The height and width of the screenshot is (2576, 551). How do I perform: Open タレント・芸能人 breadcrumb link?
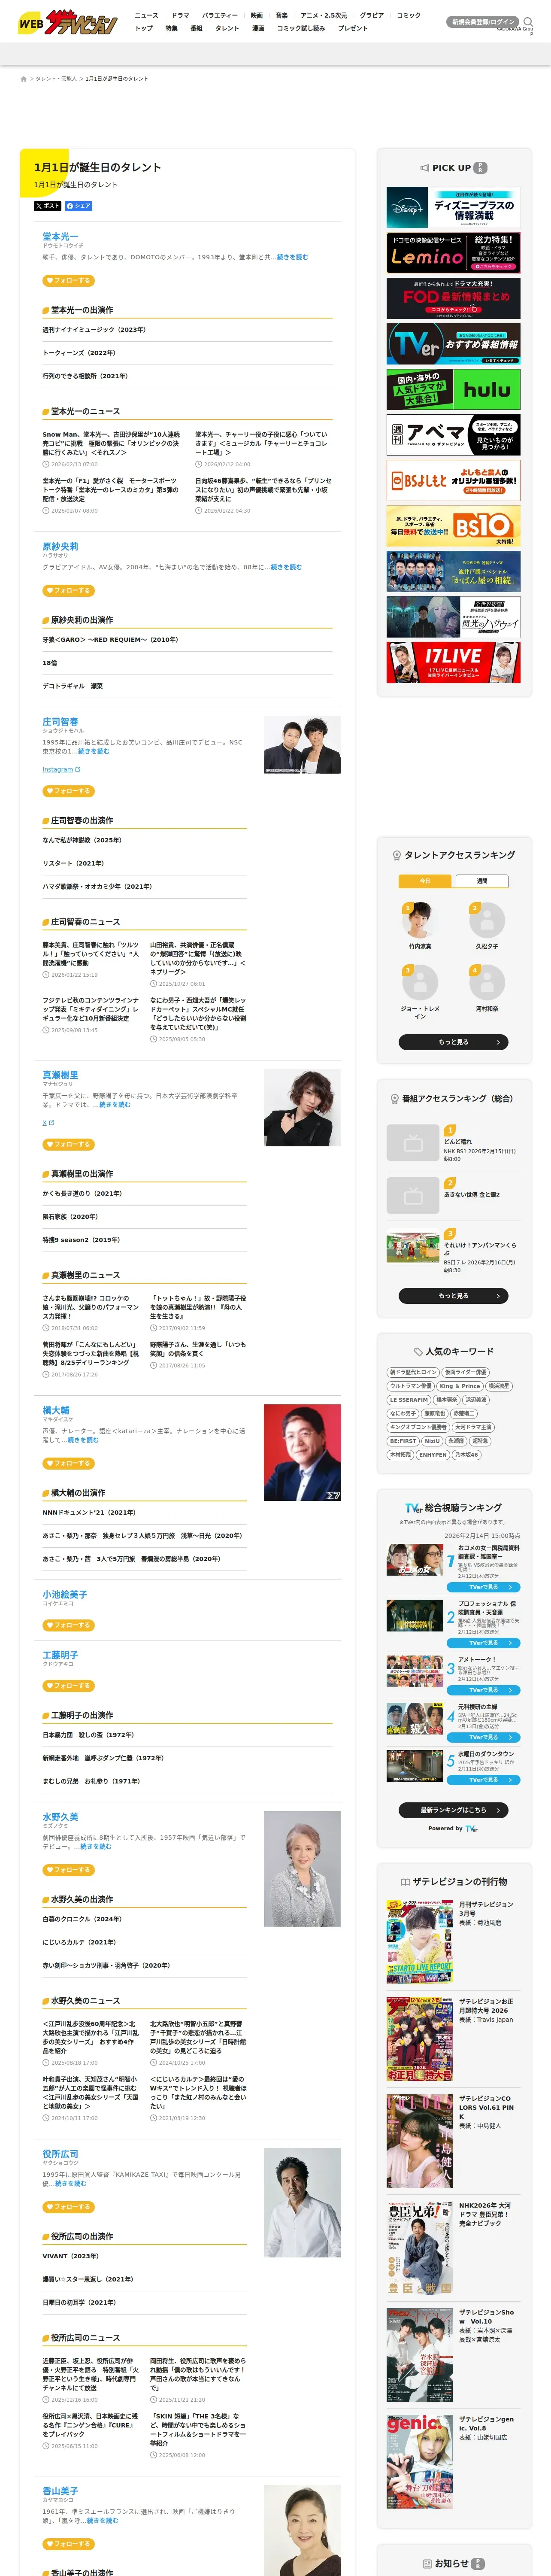pyautogui.click(x=56, y=79)
